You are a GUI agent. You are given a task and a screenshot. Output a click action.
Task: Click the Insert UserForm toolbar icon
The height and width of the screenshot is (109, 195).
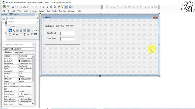[x=8, y=7]
